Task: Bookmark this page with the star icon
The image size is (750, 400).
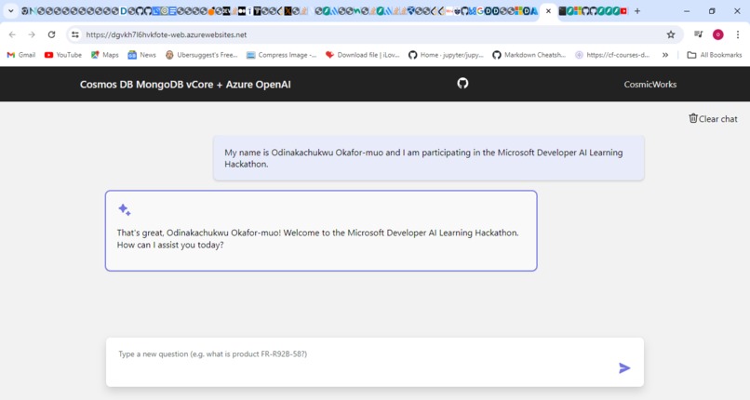Action: pyautogui.click(x=671, y=34)
